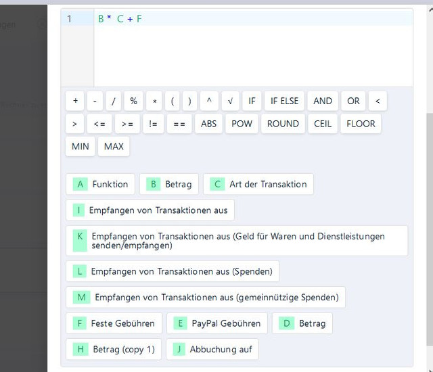Insert variable J Abbuchung auf
Viewport: 433px width, 372px height.
[x=212, y=350]
